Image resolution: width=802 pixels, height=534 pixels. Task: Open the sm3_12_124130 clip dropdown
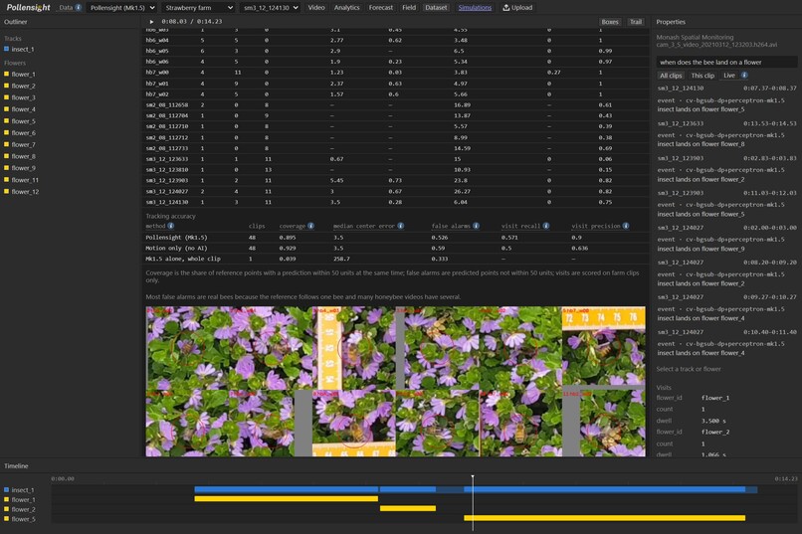(271, 8)
